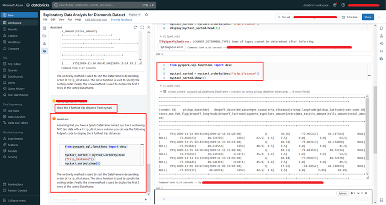Click the Diagnose error button
This screenshot has height=205, width=386.
pos(171,47)
